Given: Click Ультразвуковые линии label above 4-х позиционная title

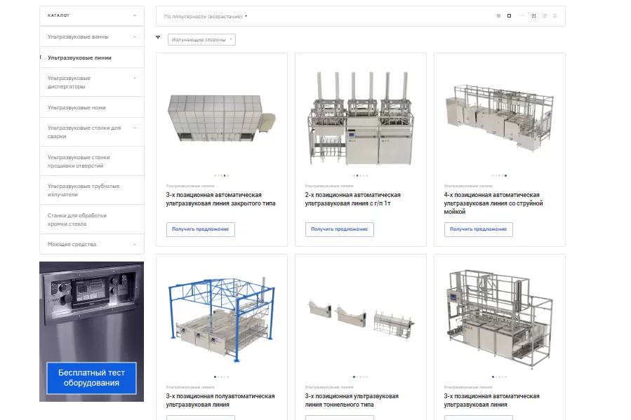Looking at the screenshot, I should pos(468,186).
